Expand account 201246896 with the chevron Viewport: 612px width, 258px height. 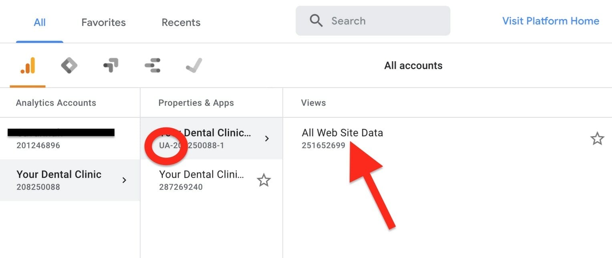(125, 138)
